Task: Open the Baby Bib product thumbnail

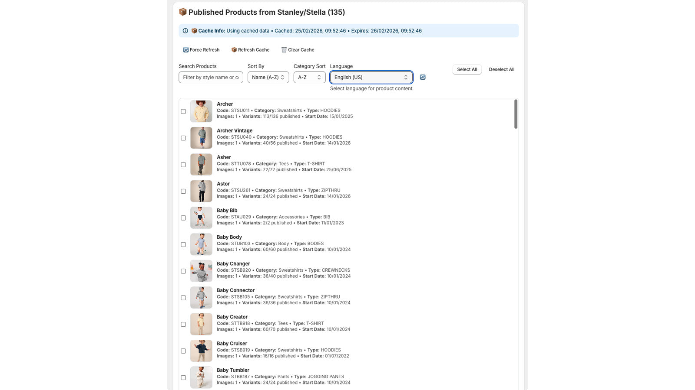Action: click(201, 218)
